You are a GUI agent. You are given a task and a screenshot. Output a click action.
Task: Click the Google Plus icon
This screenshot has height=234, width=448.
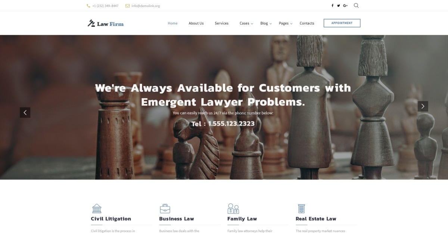(345, 6)
